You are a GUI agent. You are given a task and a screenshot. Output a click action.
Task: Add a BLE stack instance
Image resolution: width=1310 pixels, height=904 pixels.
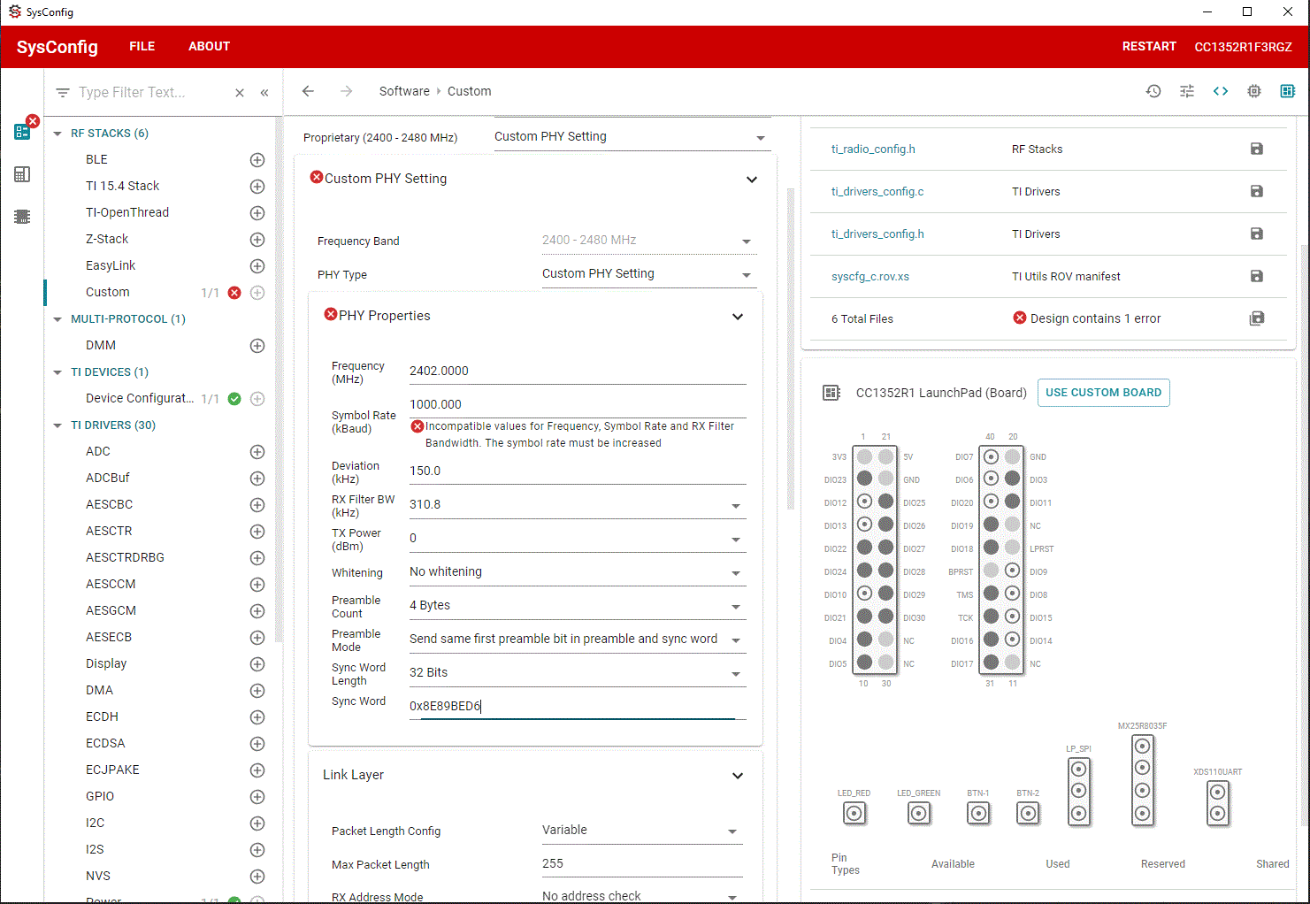coord(257,160)
